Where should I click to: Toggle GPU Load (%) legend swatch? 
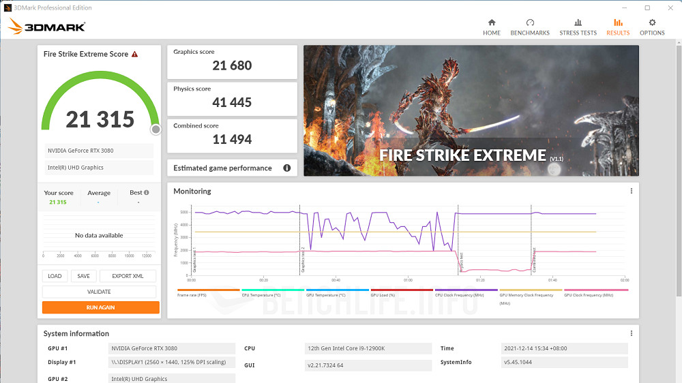click(x=402, y=290)
